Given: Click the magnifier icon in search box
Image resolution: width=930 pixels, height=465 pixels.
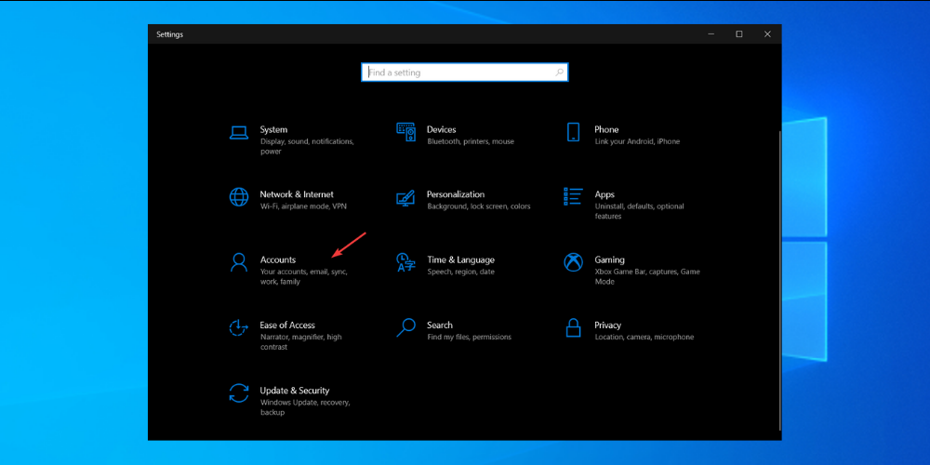Looking at the screenshot, I should [559, 73].
